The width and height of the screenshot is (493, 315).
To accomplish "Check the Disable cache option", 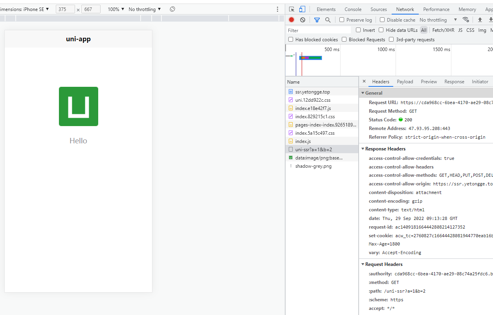I will [x=382, y=20].
